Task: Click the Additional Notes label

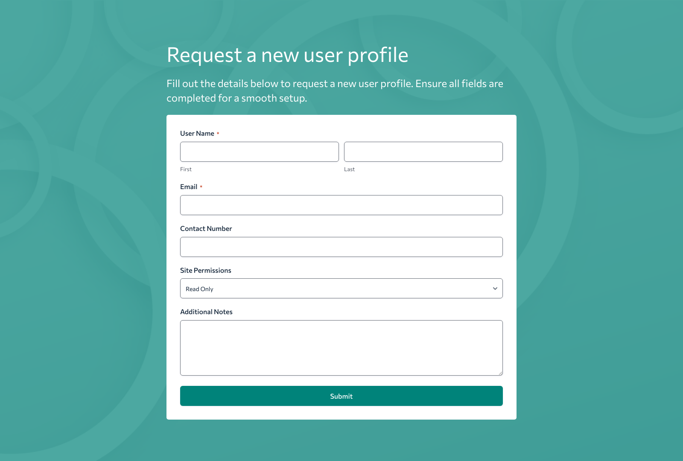Action: 206,312
